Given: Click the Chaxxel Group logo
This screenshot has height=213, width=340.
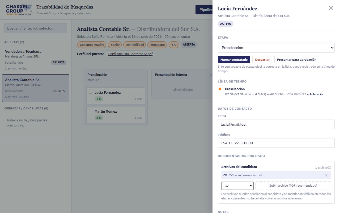Looking at the screenshot, I should [x=19, y=10].
